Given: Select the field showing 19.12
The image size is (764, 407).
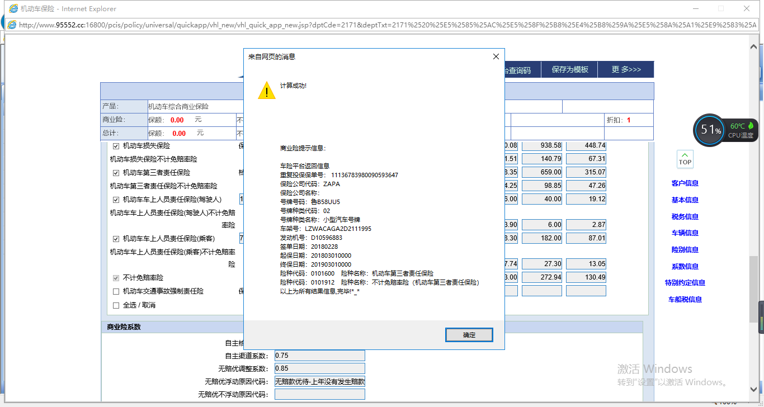Looking at the screenshot, I should click(x=586, y=199).
